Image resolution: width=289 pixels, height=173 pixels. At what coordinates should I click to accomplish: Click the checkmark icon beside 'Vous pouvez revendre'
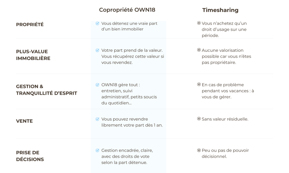pos(98,119)
